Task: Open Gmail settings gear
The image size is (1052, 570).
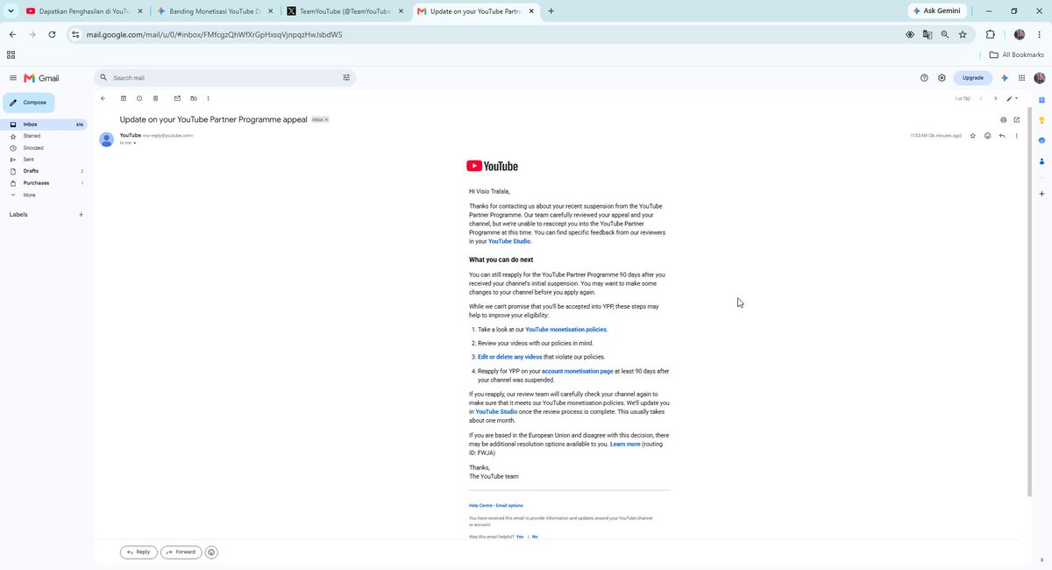Action: 942,78
